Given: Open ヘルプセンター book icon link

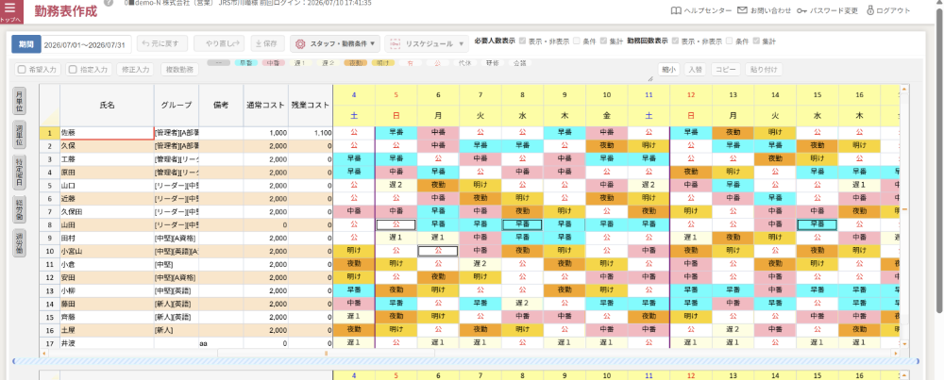Looking at the screenshot, I should click(676, 10).
